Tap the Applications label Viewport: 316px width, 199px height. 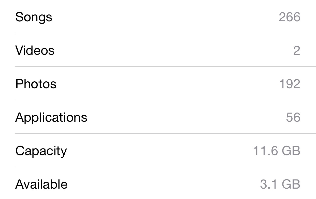pyautogui.click(x=51, y=118)
